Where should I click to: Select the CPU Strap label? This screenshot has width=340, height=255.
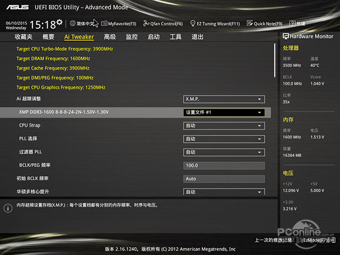(29, 125)
